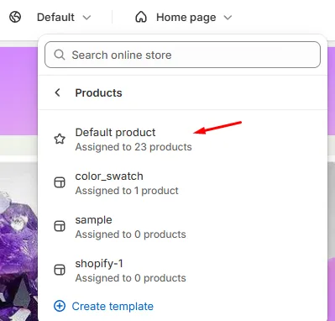Open the Default theme dropdown
Screen dimensions: 335x321
[x=64, y=18]
